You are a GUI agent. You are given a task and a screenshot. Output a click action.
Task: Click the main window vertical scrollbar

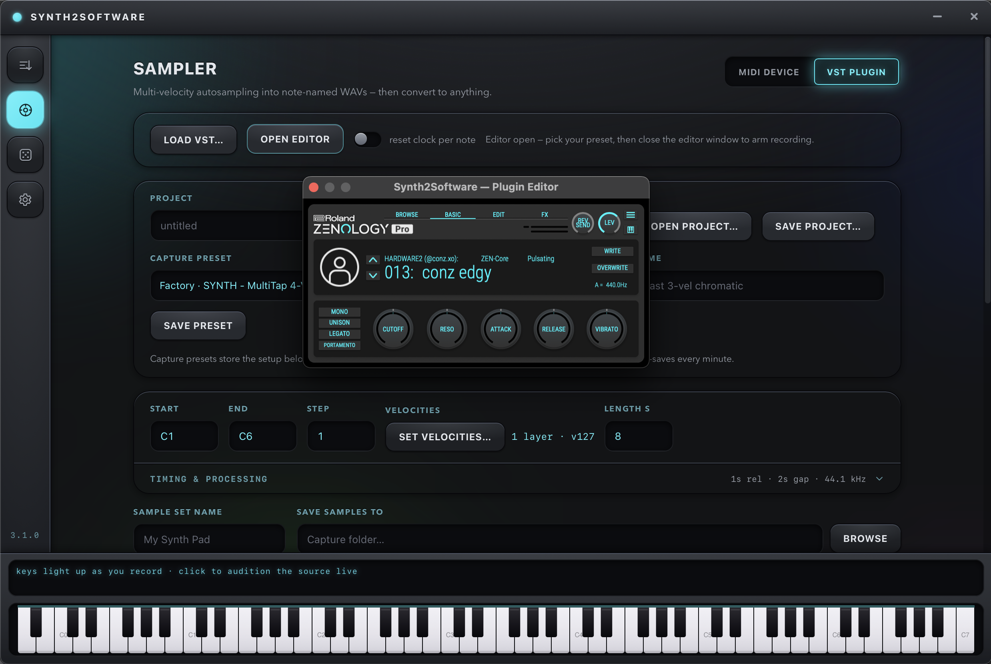point(987,170)
